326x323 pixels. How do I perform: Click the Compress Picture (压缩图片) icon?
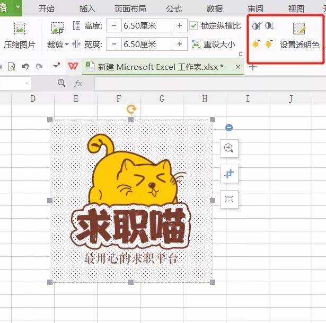coord(20,29)
